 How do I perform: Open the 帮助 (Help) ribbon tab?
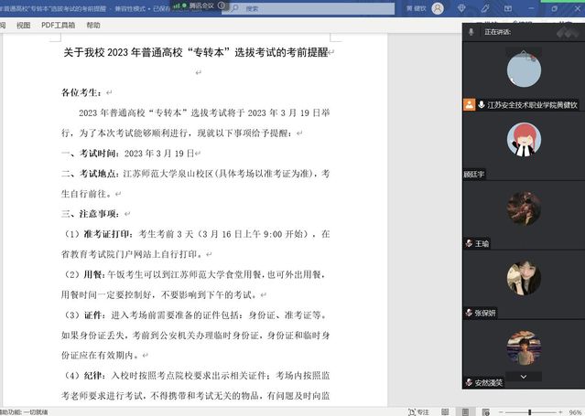point(93,26)
